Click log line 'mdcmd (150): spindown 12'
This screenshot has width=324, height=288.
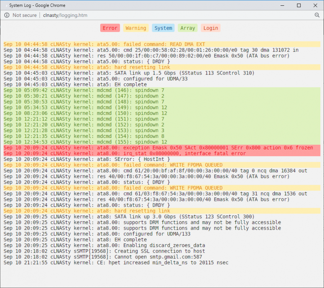click(x=162, y=113)
